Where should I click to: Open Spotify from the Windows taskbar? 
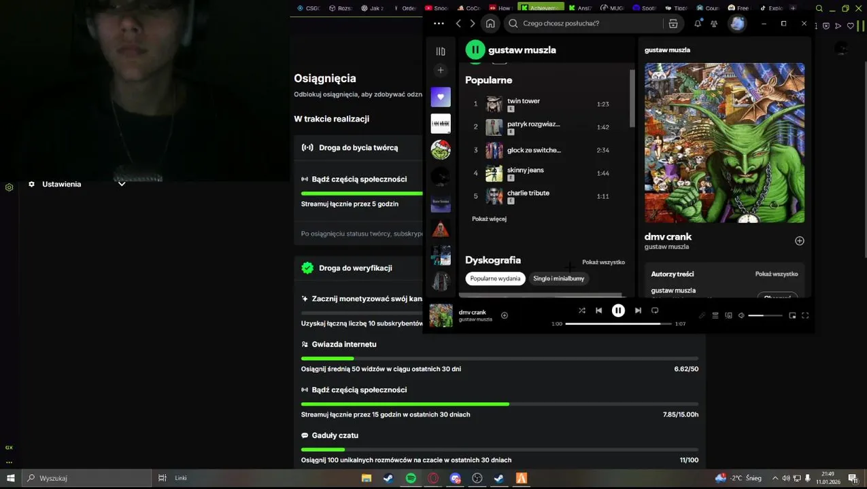point(411,478)
